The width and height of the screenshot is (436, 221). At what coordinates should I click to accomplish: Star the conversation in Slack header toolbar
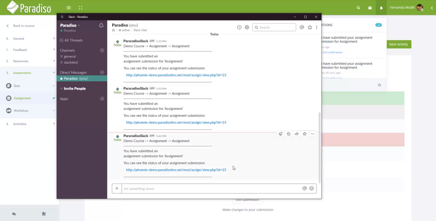tap(310, 28)
